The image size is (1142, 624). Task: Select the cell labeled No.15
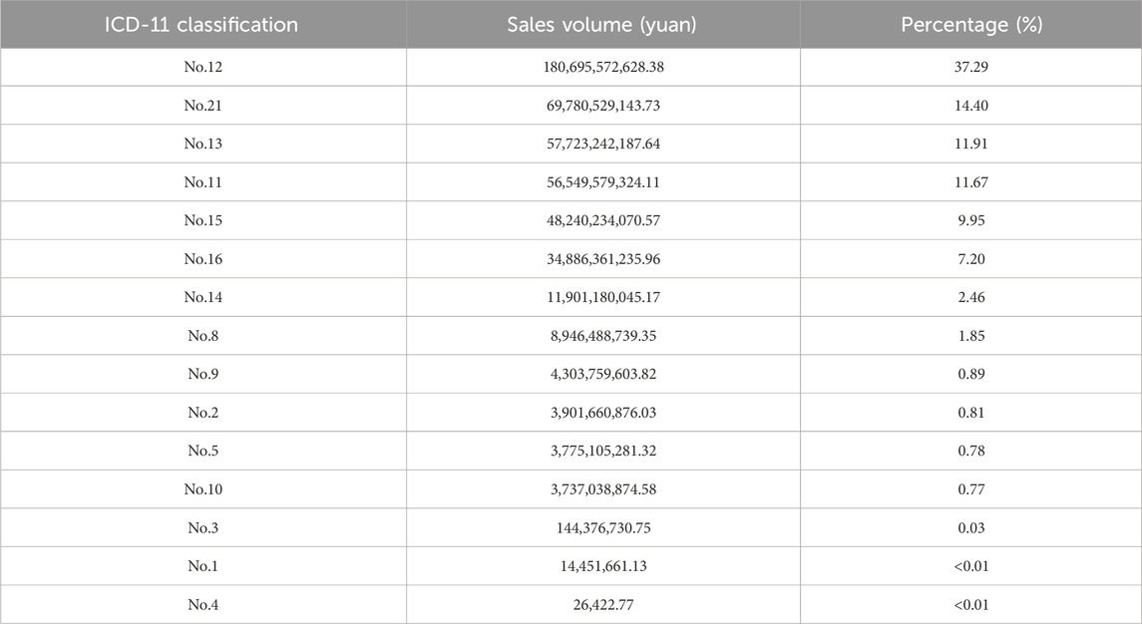click(203, 220)
